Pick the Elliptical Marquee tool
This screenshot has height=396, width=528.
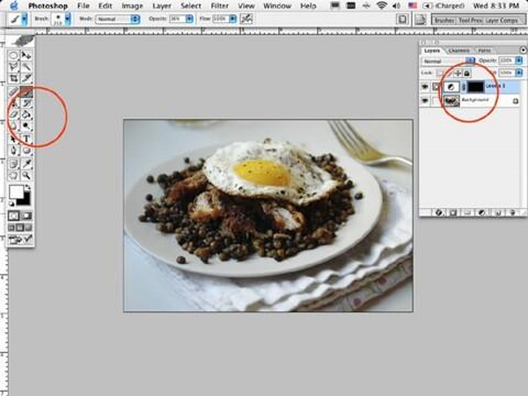coord(13,55)
